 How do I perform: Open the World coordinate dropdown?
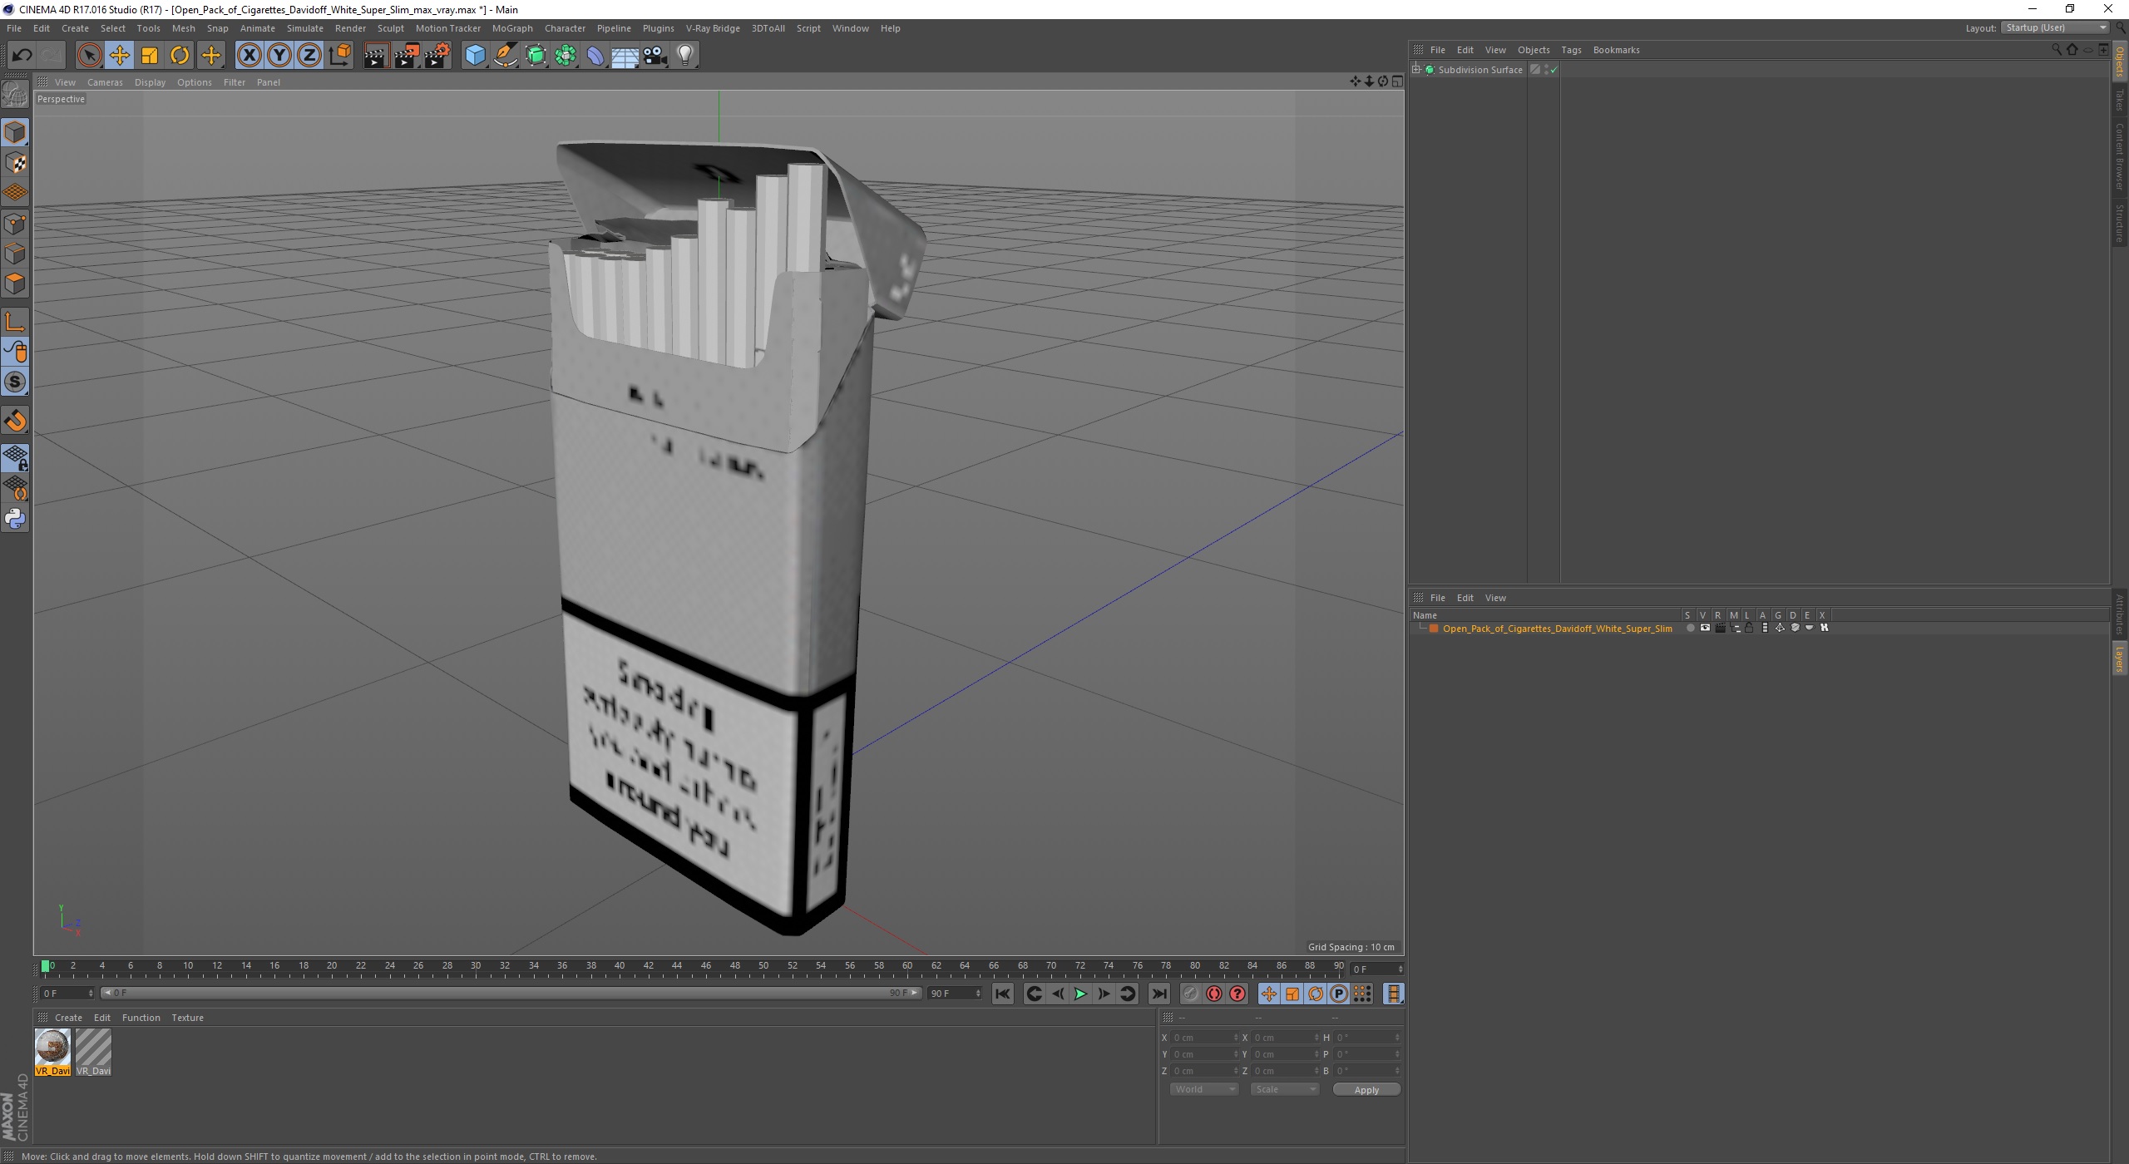[1204, 1090]
